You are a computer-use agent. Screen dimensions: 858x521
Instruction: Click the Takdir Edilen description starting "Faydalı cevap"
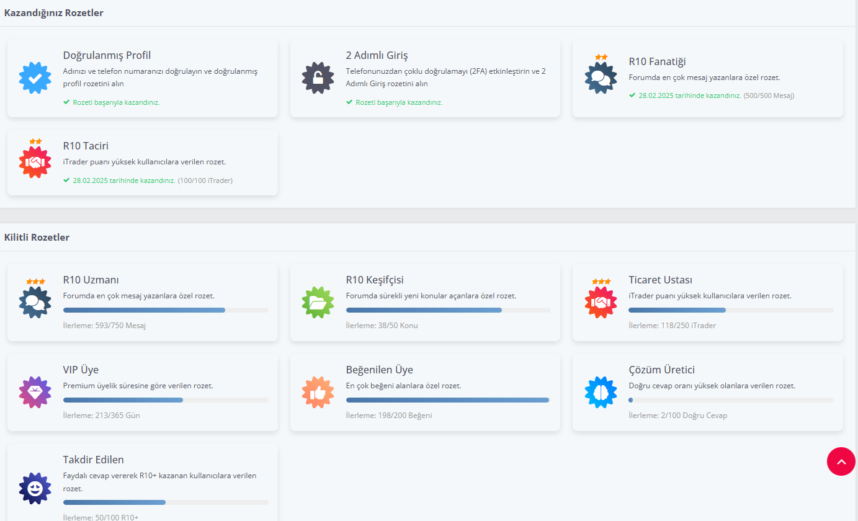159,482
